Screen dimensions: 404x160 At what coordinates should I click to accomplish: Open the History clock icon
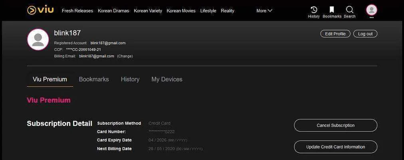314,10
